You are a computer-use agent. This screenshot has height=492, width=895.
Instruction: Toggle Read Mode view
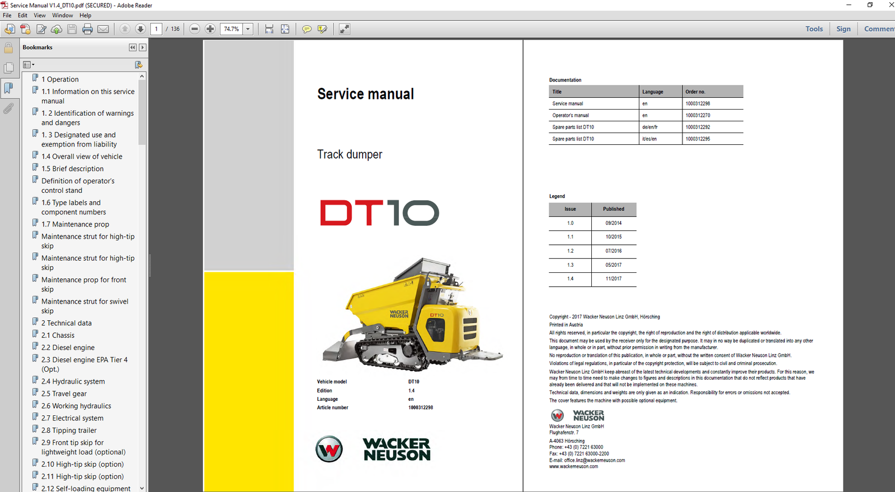tap(345, 29)
